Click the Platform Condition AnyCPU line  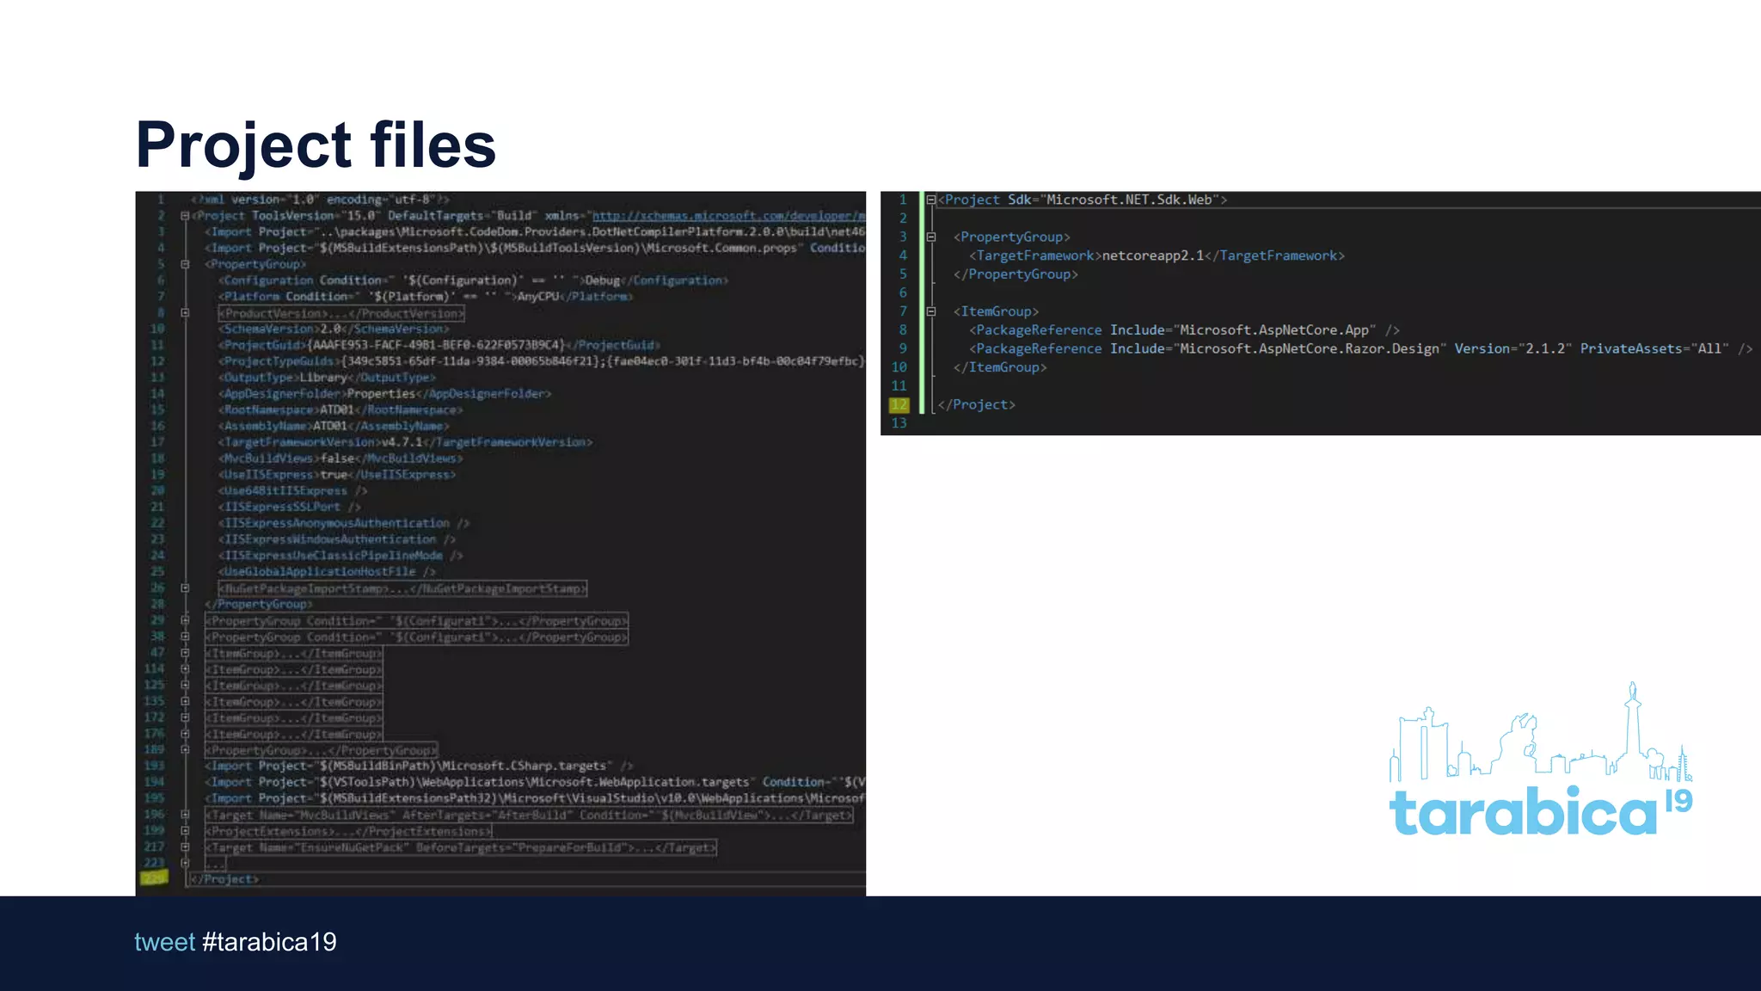click(426, 297)
